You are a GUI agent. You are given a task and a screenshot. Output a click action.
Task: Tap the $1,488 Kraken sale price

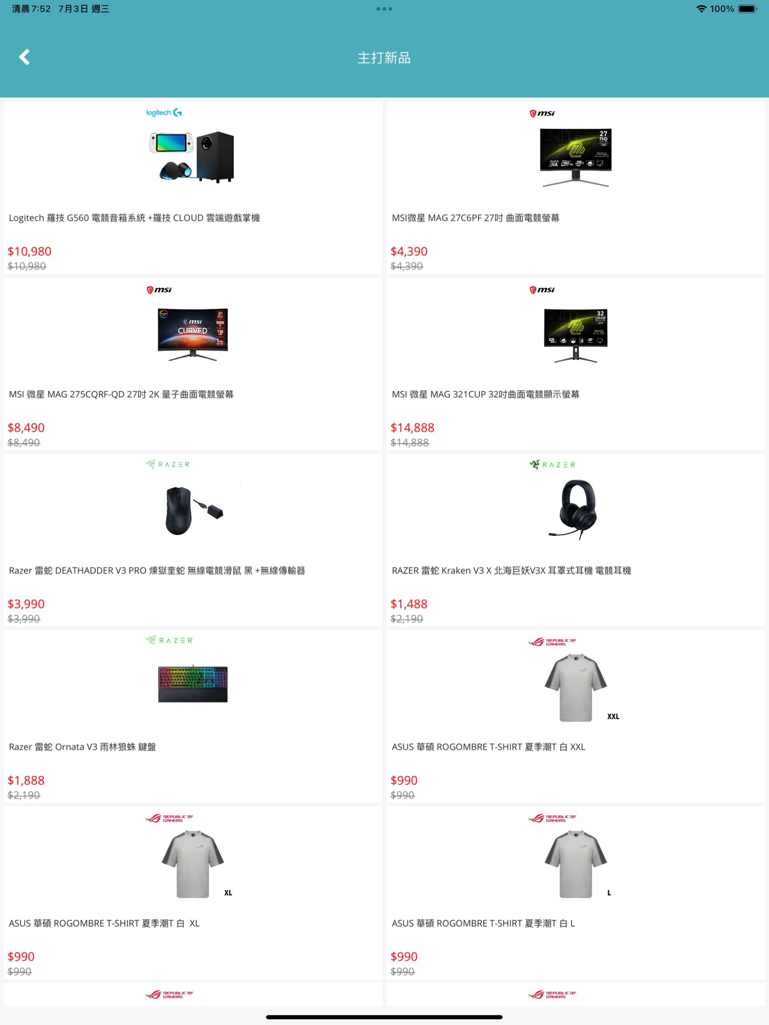[x=409, y=604]
